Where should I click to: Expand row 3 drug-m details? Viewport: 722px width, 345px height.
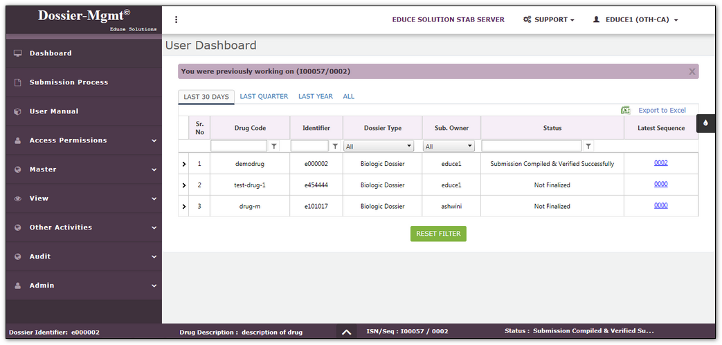point(184,207)
